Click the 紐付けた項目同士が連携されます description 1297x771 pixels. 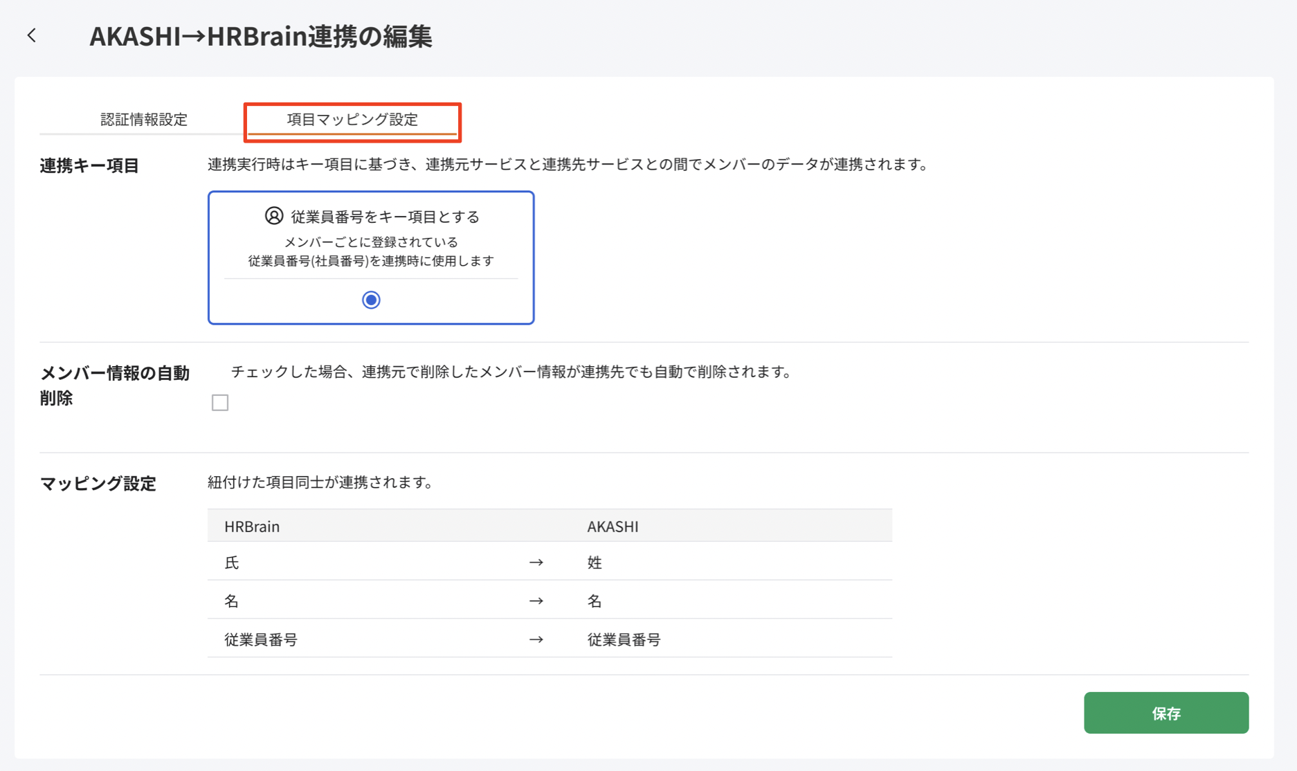320,482
